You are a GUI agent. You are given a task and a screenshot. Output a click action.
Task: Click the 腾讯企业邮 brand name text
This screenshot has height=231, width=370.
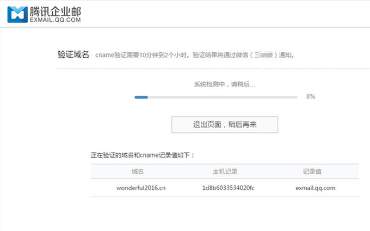pyautogui.click(x=54, y=10)
